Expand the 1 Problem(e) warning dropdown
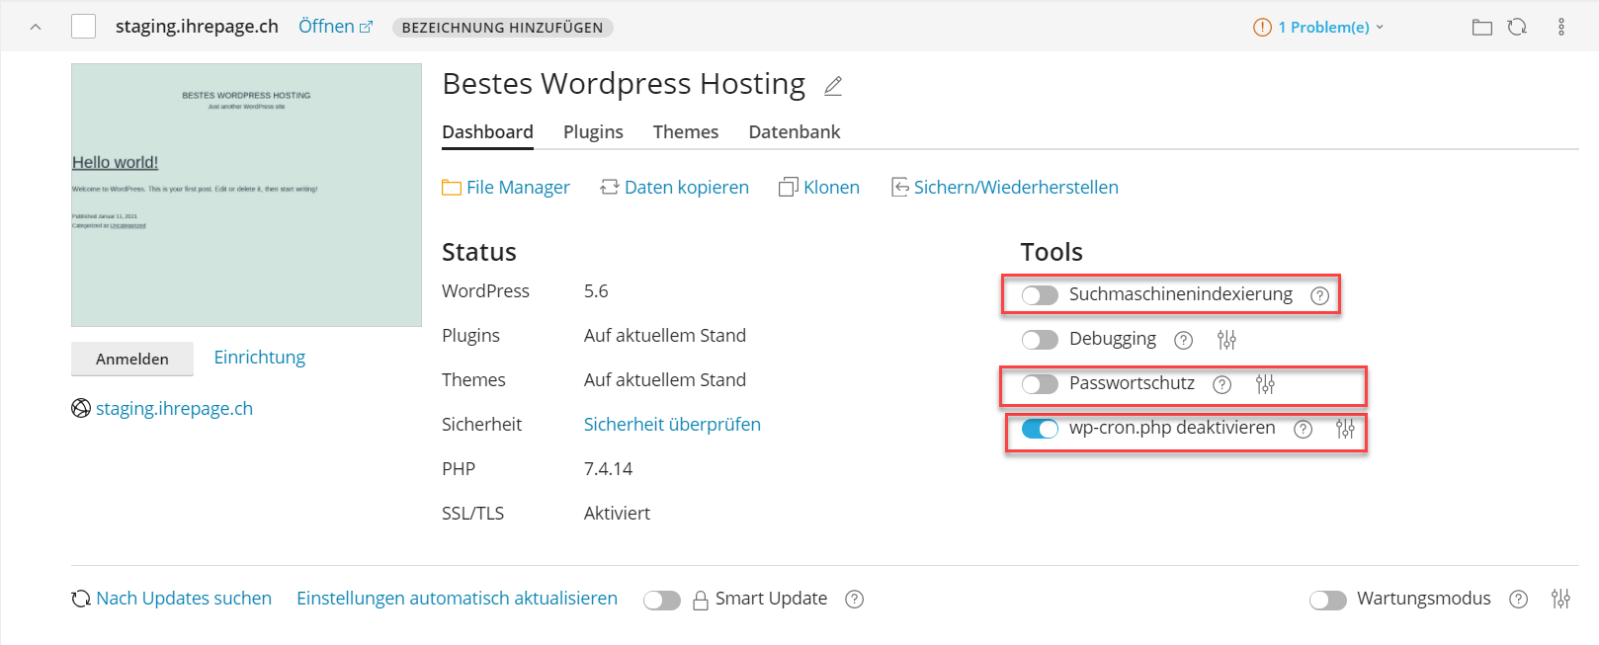The width and height of the screenshot is (1599, 645). tap(1318, 28)
